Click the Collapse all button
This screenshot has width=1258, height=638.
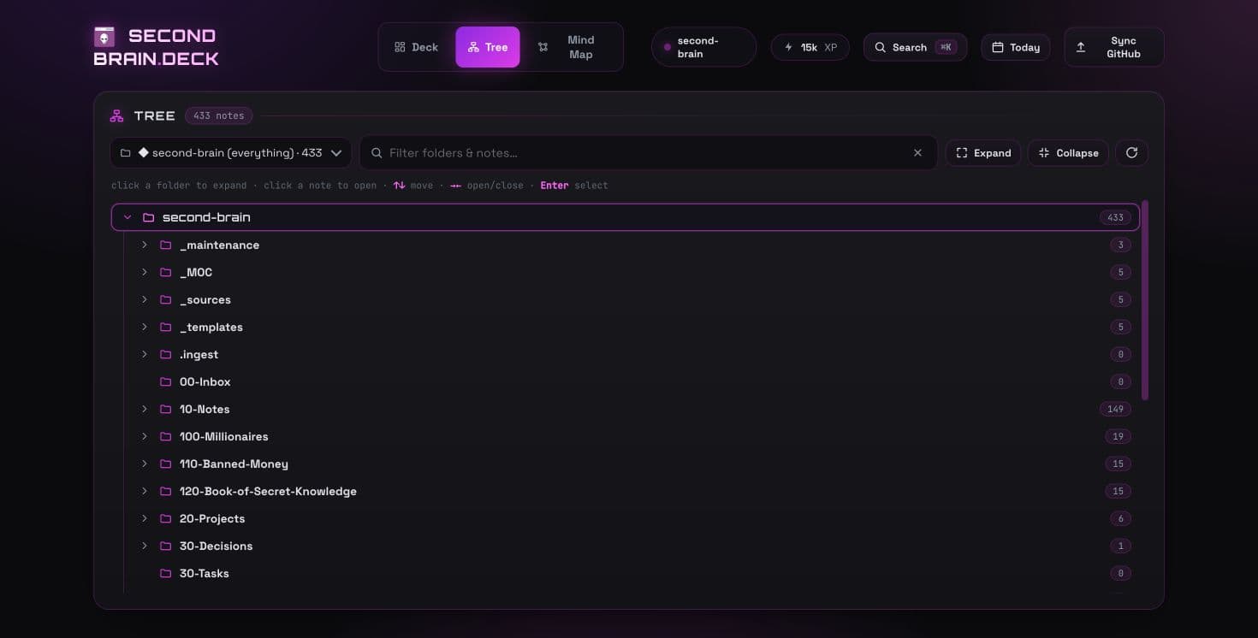(1068, 153)
